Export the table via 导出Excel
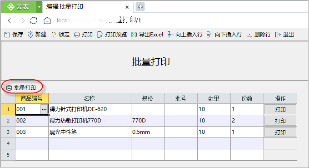The width and height of the screenshot is (309, 168). [x=147, y=35]
